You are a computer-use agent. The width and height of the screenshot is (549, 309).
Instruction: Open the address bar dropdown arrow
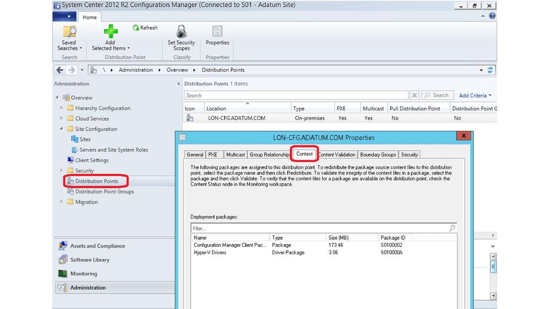click(481, 70)
